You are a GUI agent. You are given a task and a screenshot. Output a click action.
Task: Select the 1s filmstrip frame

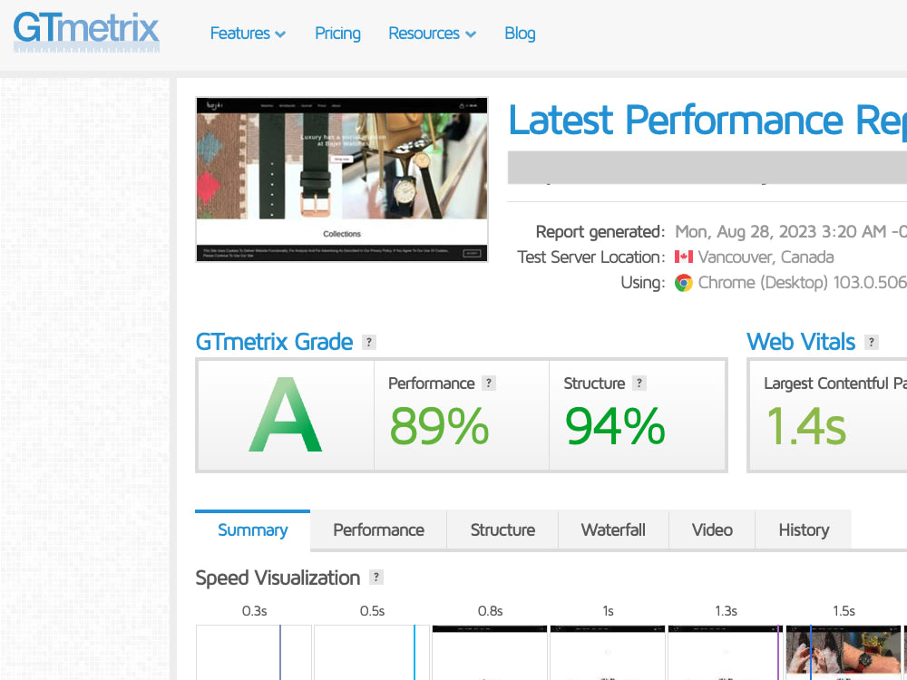608,652
